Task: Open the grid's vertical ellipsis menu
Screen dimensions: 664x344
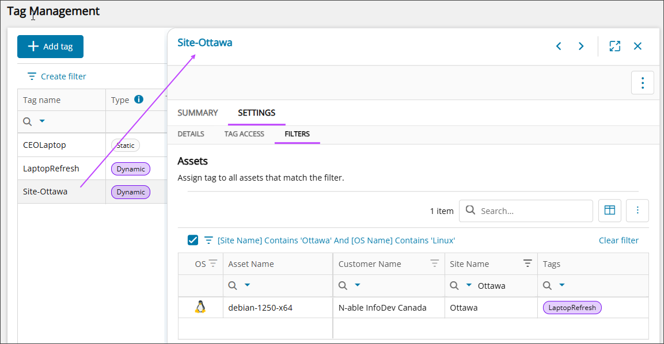Action: coord(638,211)
